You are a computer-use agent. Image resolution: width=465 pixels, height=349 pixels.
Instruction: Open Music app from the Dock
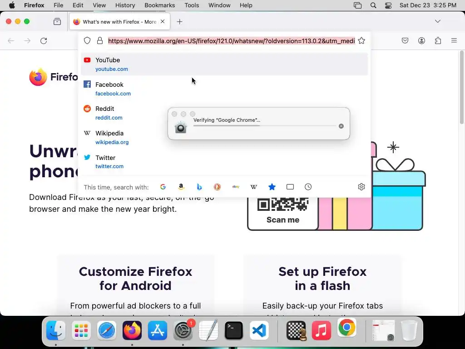point(322,330)
